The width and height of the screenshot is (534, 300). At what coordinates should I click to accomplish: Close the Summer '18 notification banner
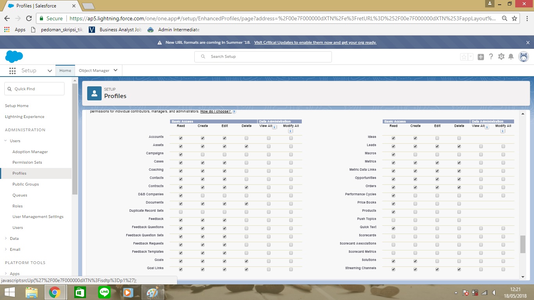point(528,43)
